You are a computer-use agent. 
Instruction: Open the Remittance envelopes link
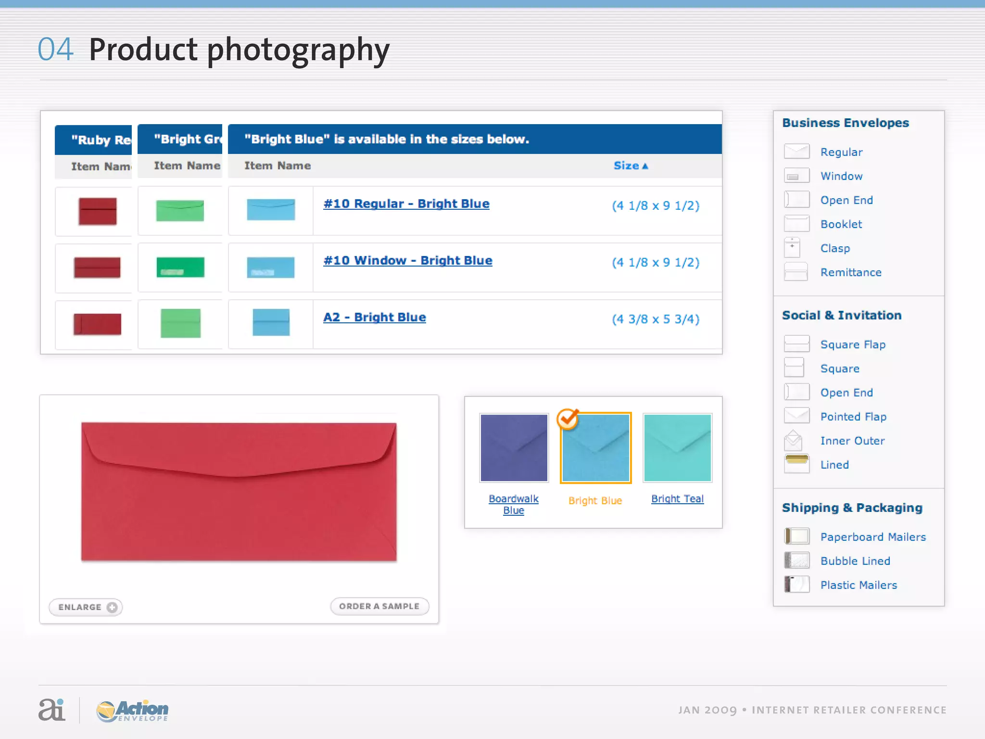click(851, 272)
